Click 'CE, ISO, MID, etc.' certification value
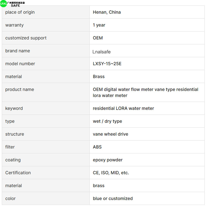The height and width of the screenshot is (206, 206). click(x=111, y=173)
